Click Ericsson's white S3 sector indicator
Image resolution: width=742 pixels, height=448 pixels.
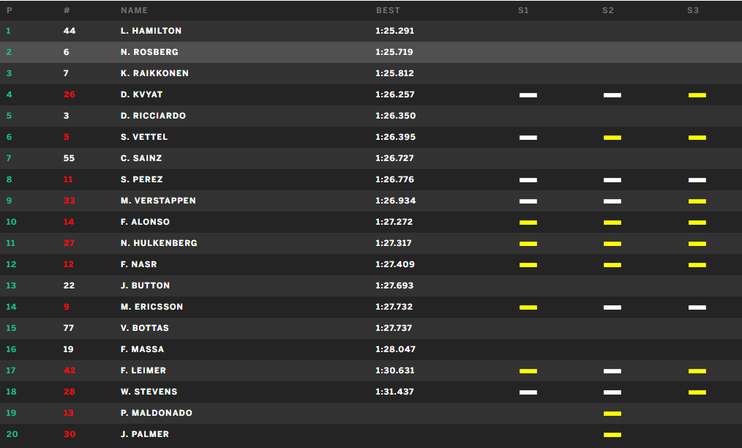coord(697,307)
